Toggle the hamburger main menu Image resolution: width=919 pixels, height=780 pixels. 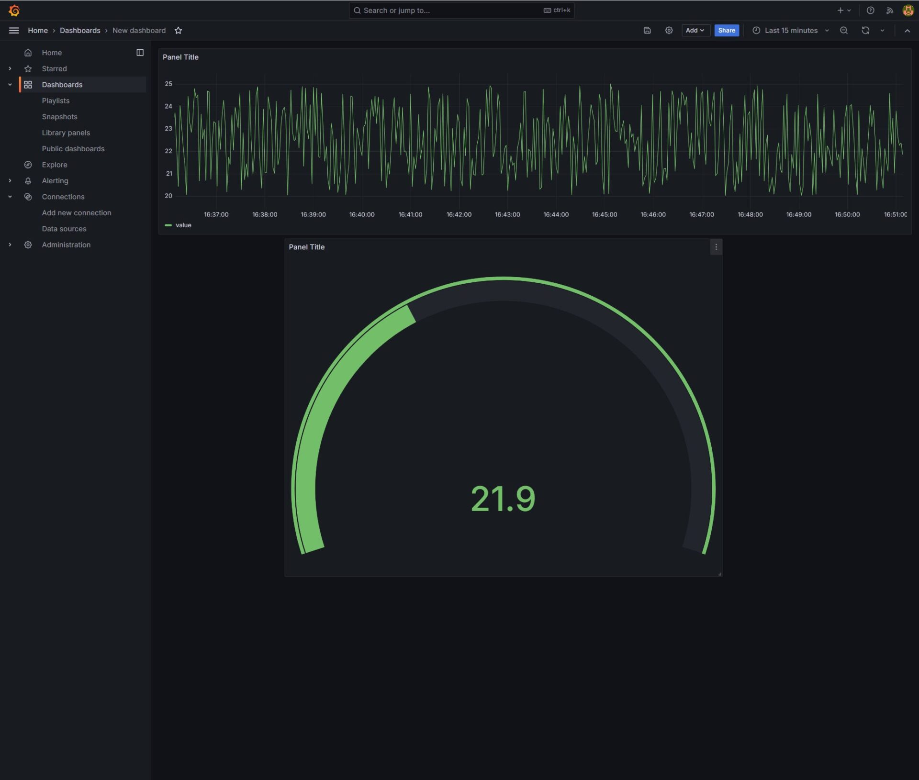[x=14, y=30]
